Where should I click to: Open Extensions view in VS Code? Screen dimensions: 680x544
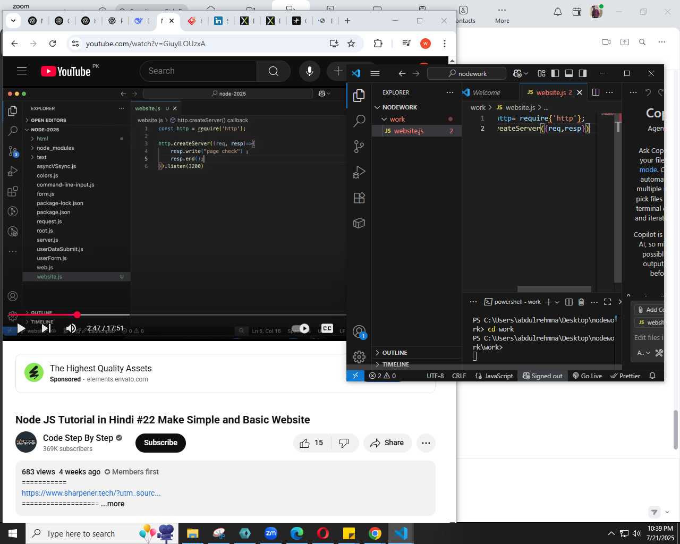click(x=359, y=198)
